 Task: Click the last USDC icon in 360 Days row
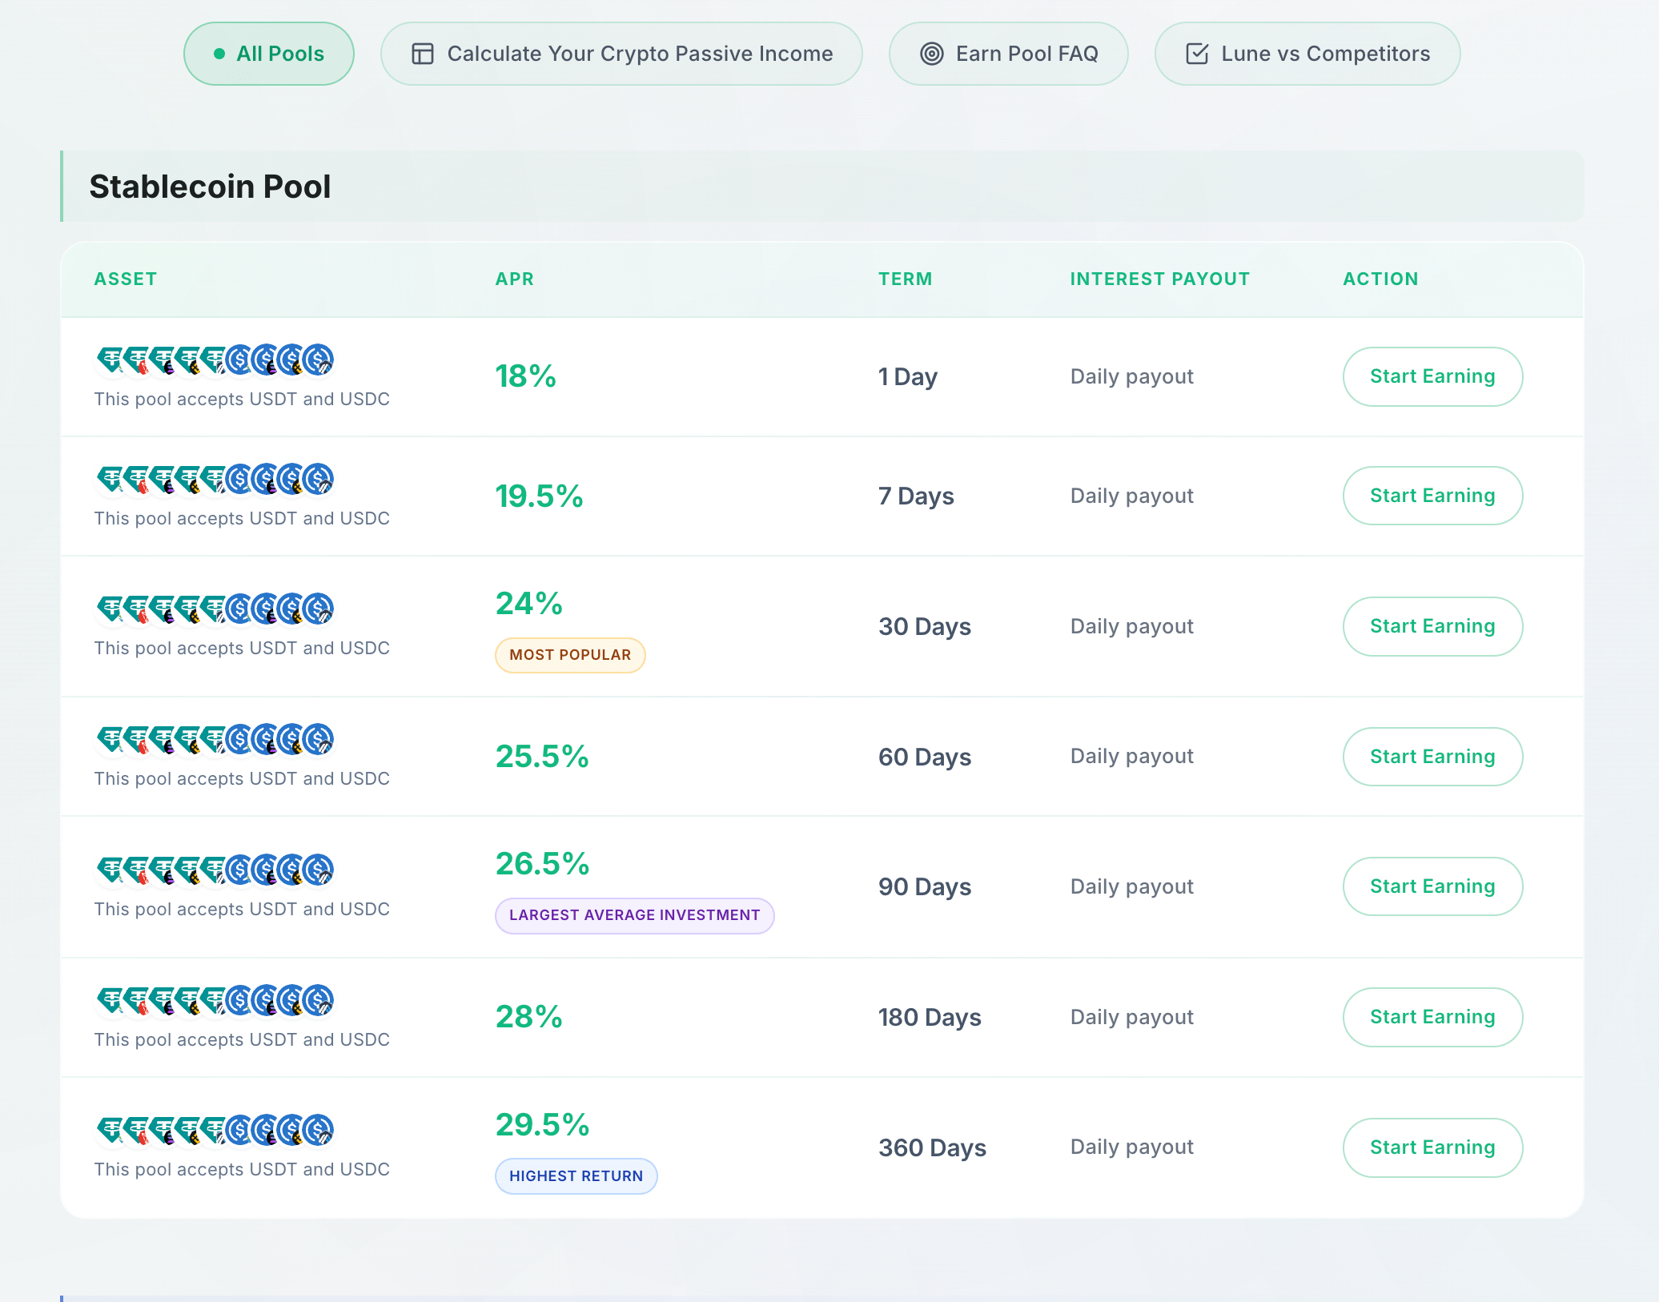(319, 1130)
